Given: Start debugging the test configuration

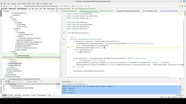Looking at the screenshot, I should (x=65, y=6).
